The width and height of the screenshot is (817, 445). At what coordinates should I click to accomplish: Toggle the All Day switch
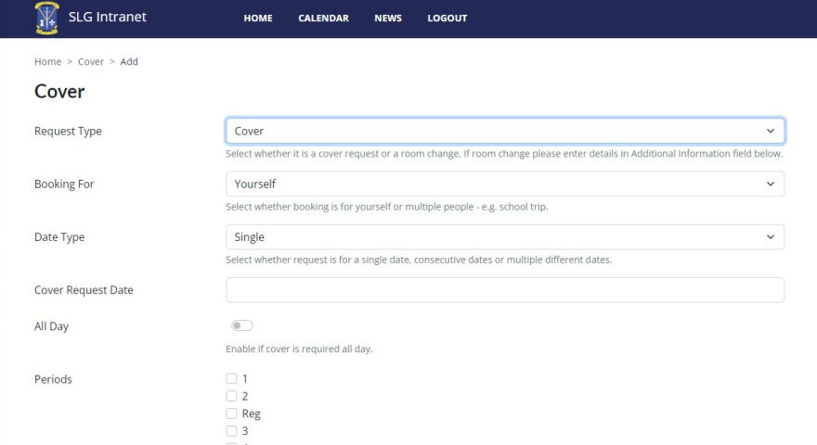click(242, 325)
